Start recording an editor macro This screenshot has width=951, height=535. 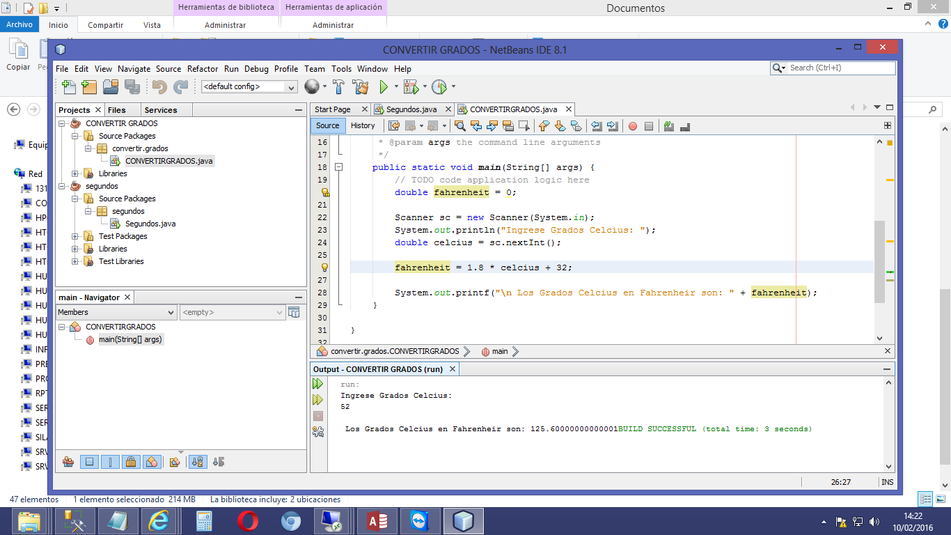634,125
